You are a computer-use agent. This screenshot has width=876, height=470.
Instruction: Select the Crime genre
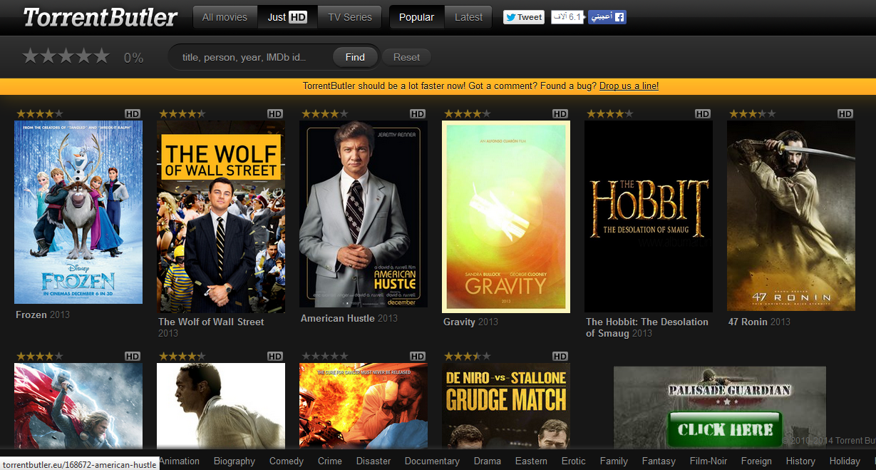[x=330, y=461]
